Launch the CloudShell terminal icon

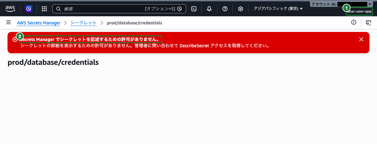tap(194, 9)
